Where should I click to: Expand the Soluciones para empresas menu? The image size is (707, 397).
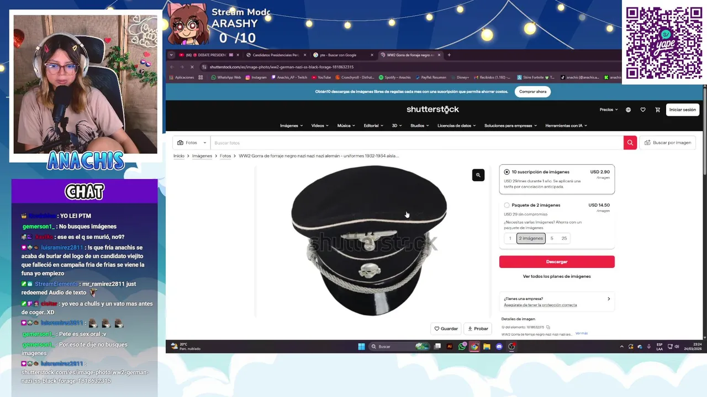click(x=510, y=126)
